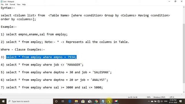Image resolution: width=185 pixels, height=104 pixels.
Task: Minimize the Notepad window
Action: point(169,1)
